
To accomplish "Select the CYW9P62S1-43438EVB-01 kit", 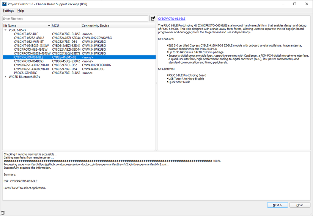I will click(31, 69).
